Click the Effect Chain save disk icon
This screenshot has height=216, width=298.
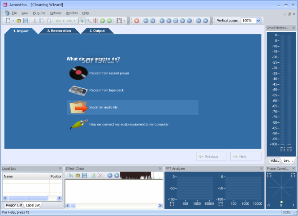[x=84, y=176]
